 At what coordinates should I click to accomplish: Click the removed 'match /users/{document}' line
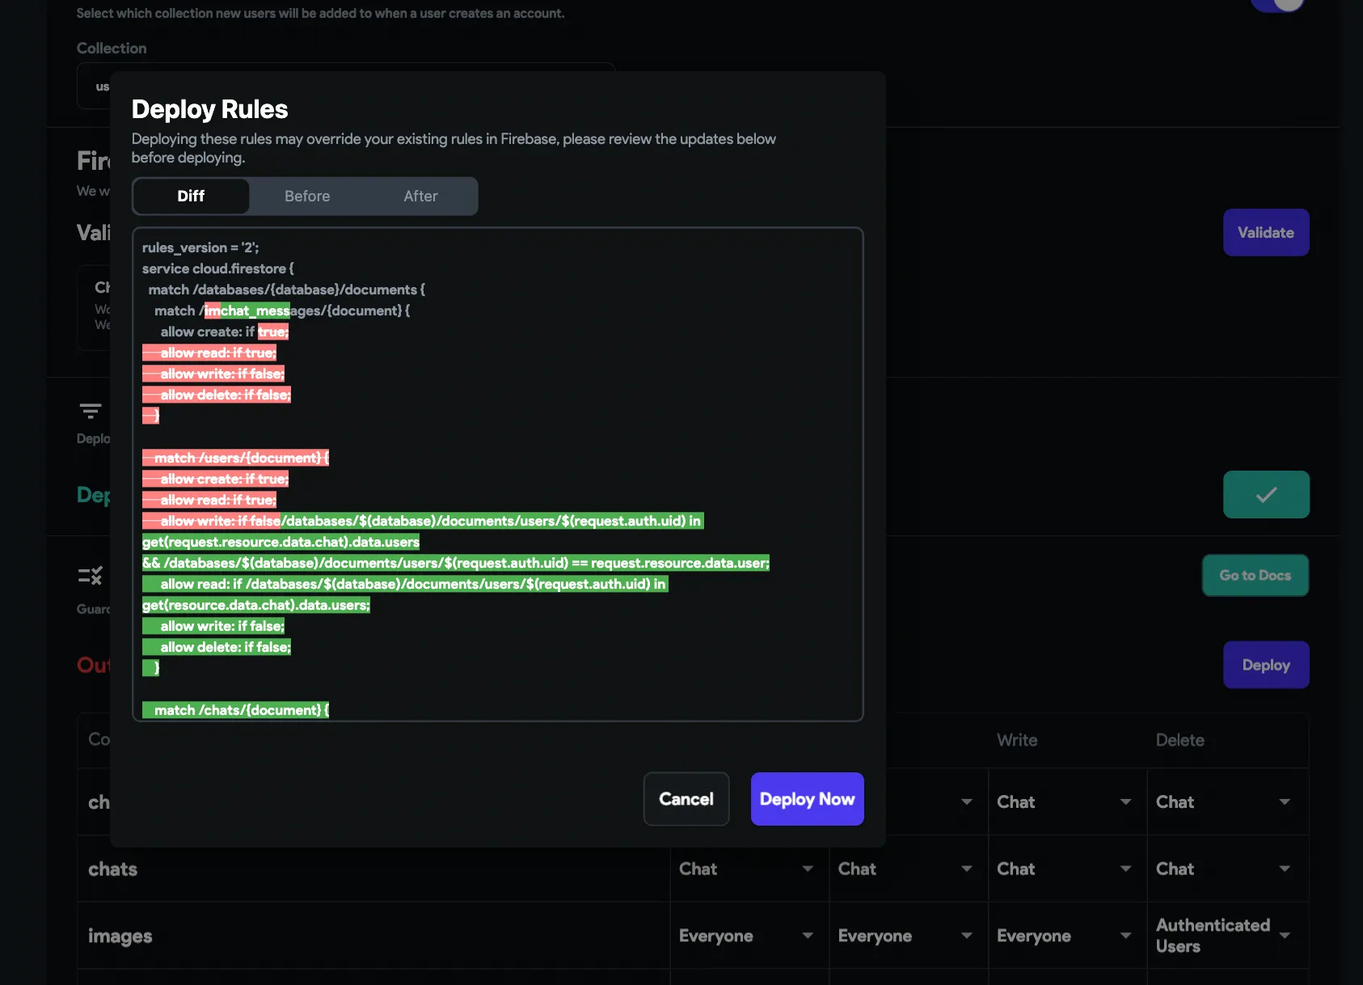pyautogui.click(x=235, y=458)
